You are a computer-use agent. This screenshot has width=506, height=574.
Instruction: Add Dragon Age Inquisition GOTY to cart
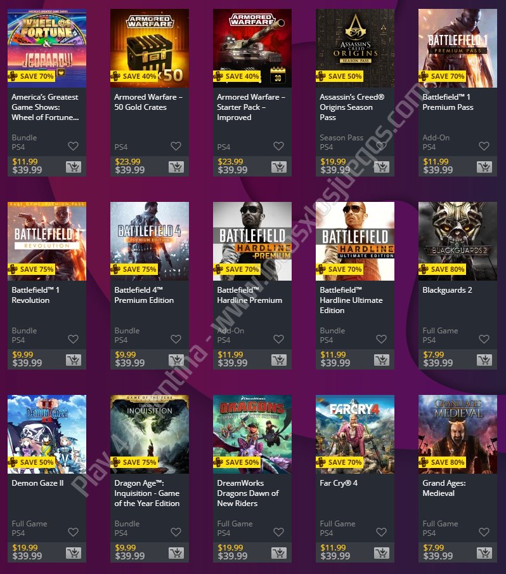176,553
